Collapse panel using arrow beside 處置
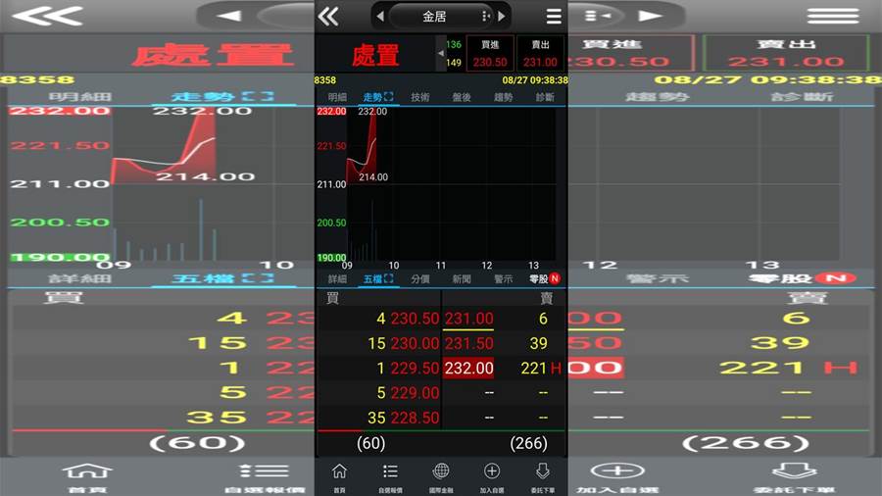 click(440, 54)
